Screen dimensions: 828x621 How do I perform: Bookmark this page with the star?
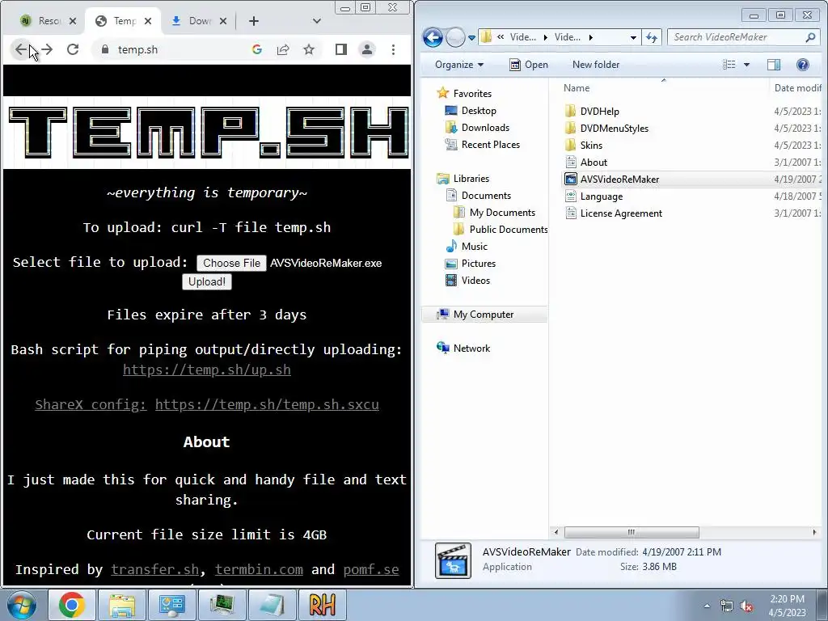pos(309,49)
